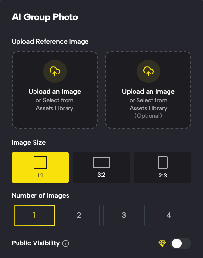Click 'Upload an Image' text in optional box
The height and width of the screenshot is (258, 203).
148,91
